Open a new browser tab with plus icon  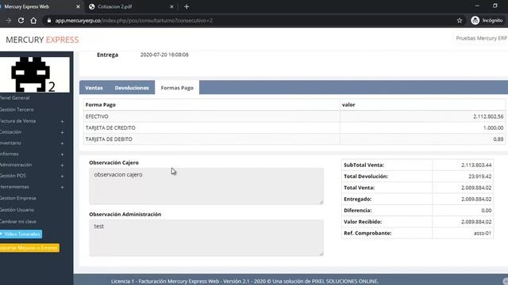pos(187,6)
